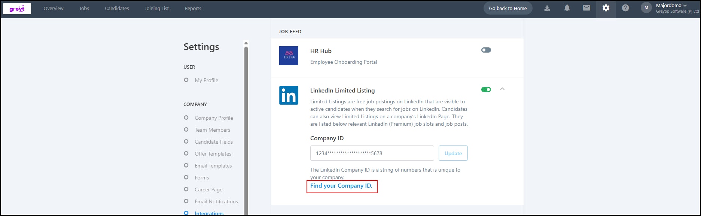Open the mail envelope icon
The width and height of the screenshot is (701, 216).
[x=586, y=8]
